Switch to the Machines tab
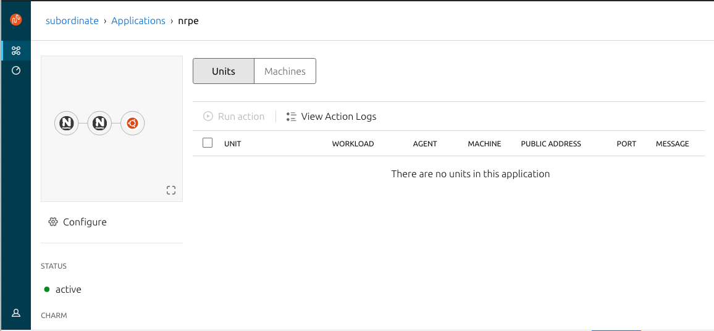This screenshot has width=714, height=331. 285,71
